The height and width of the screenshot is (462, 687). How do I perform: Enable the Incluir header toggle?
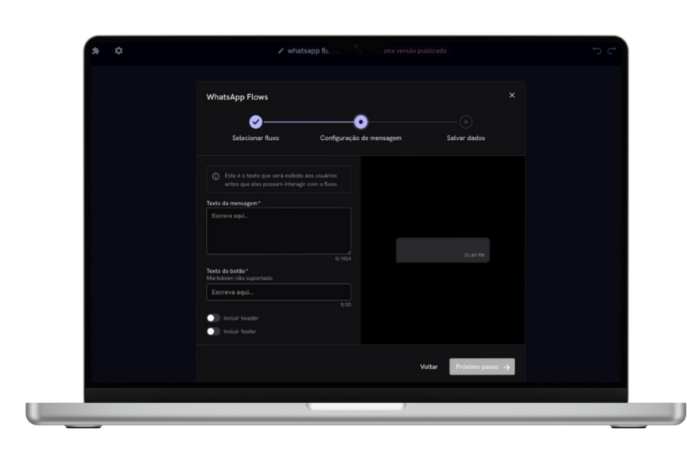pyautogui.click(x=213, y=318)
